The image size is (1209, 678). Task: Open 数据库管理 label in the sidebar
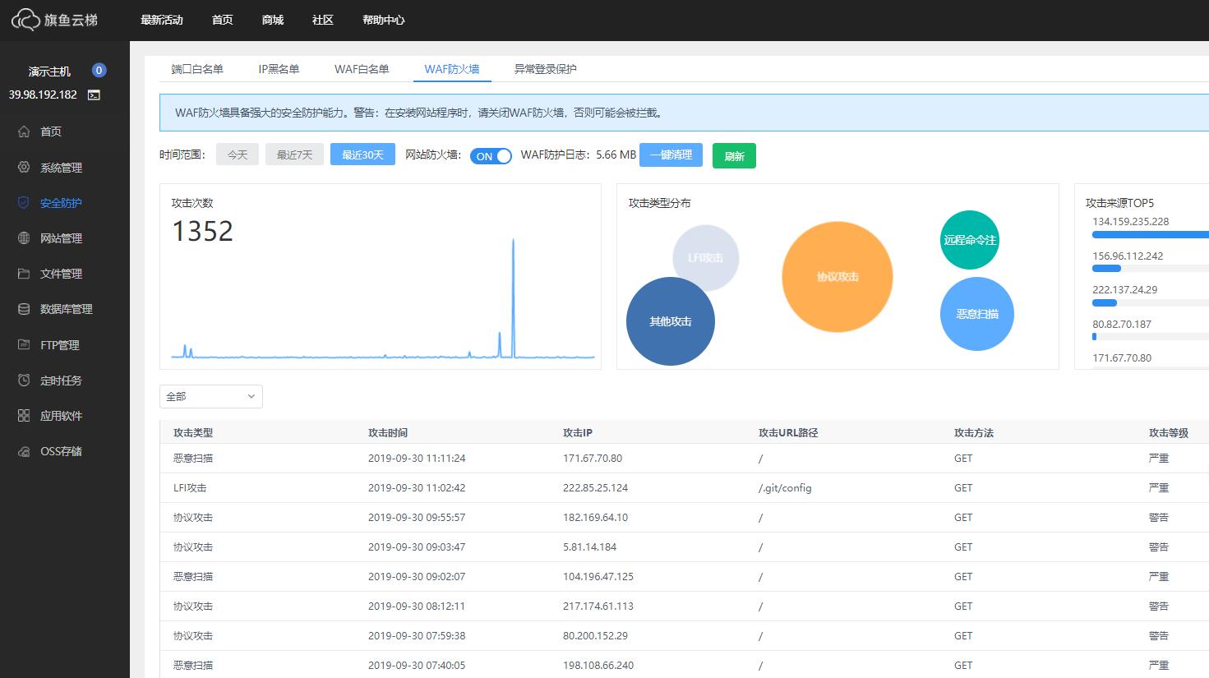67,309
